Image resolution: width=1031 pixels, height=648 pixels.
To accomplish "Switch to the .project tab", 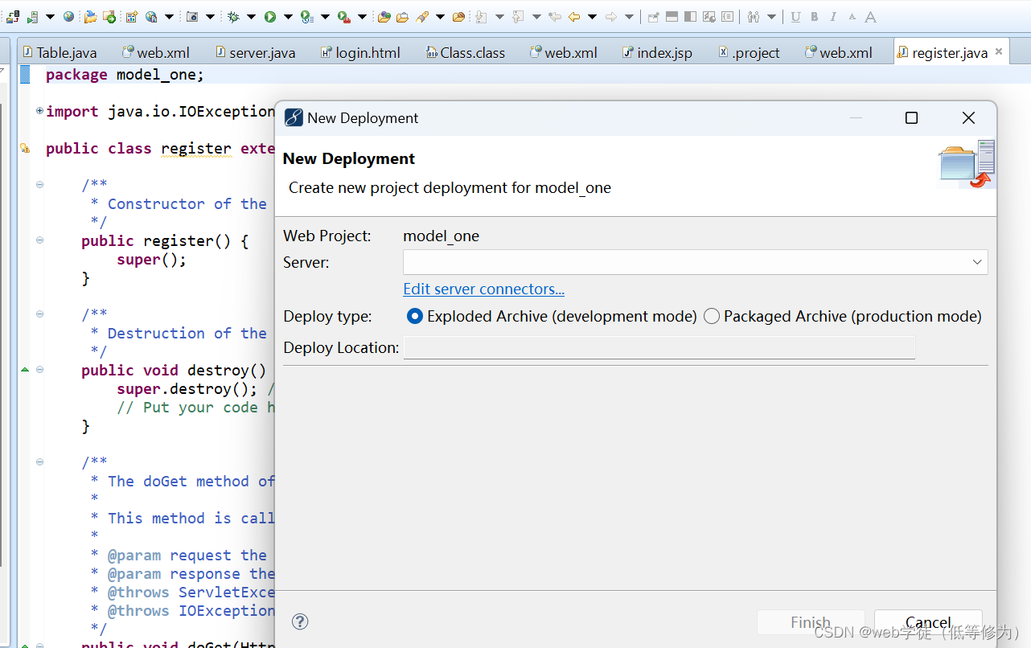I will tap(749, 52).
